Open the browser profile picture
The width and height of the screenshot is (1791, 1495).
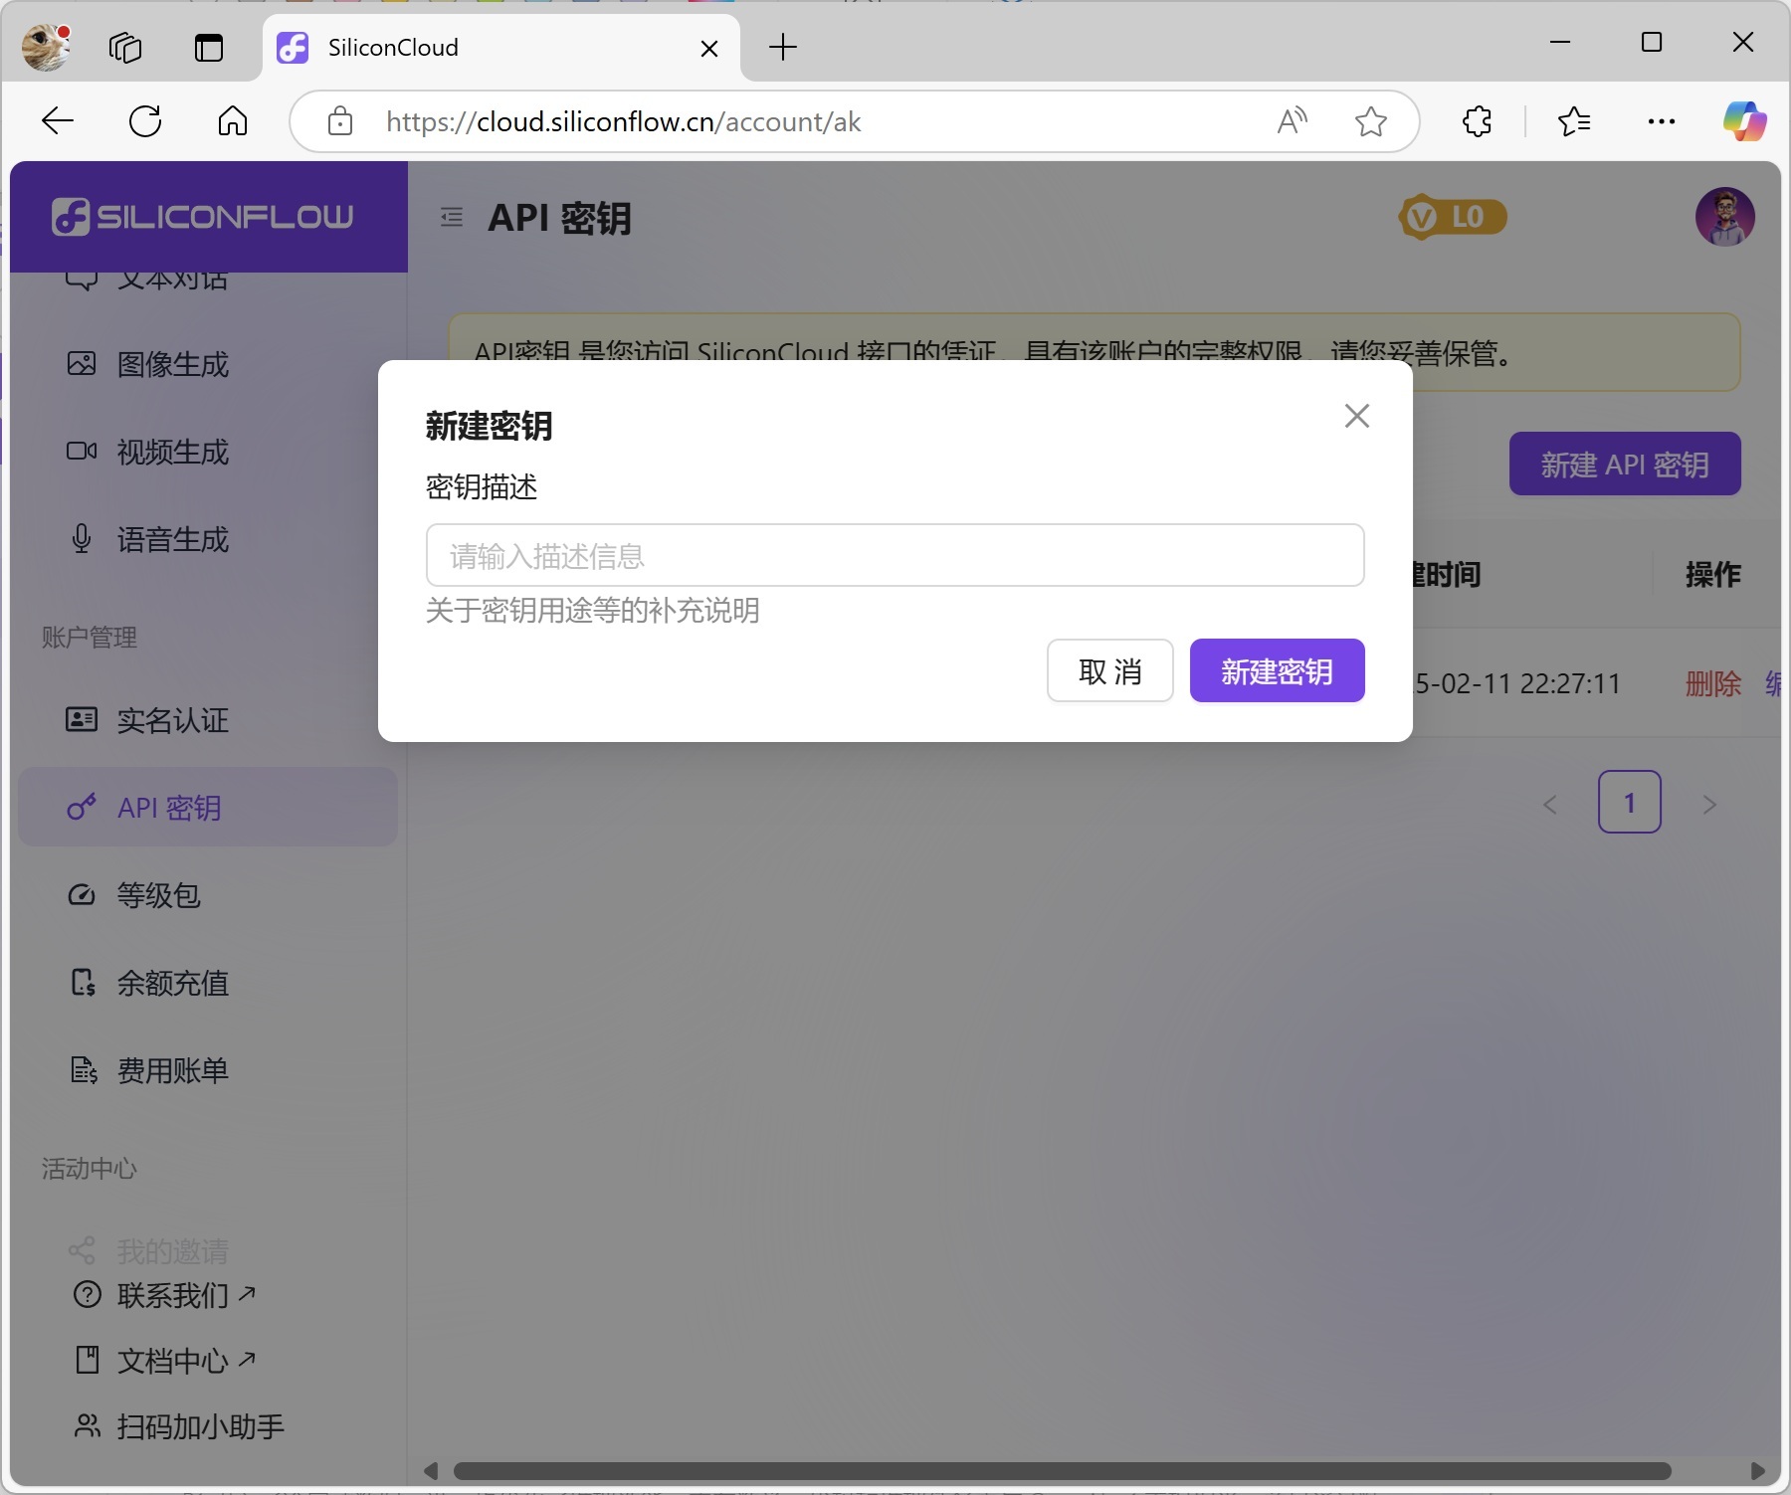pos(46,47)
